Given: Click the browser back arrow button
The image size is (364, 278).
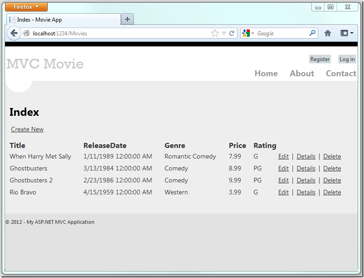Looking at the screenshot, I should (14, 33).
